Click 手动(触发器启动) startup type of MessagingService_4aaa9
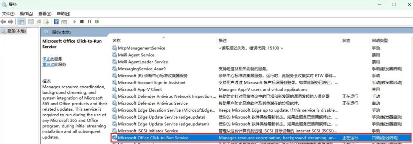 [387, 69]
